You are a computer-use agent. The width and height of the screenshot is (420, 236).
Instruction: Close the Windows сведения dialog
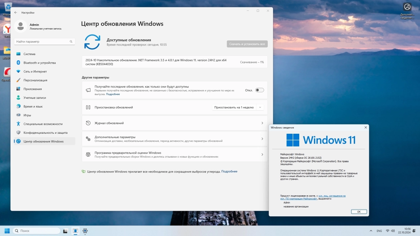coord(366,127)
